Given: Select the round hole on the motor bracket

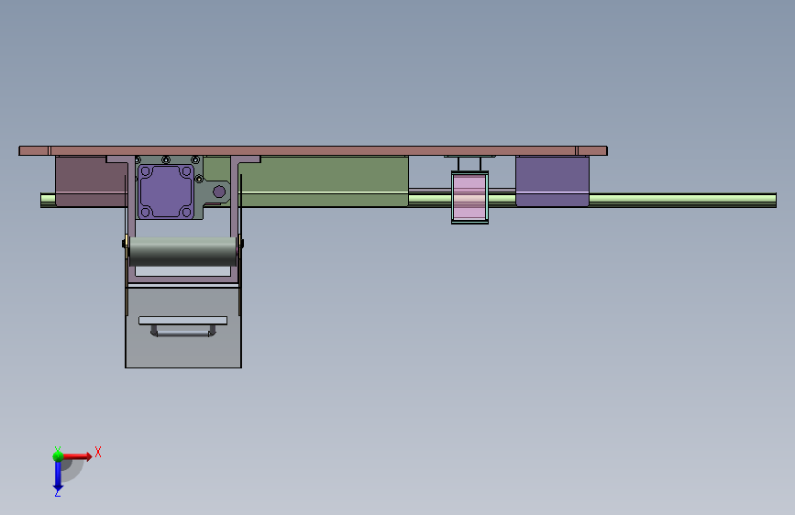Looking at the screenshot, I should (x=219, y=192).
